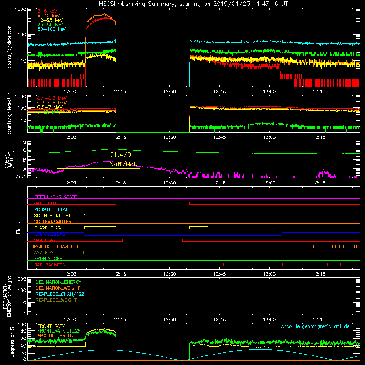
Task: Click the GOES15 axis label
Action: coord(7,159)
